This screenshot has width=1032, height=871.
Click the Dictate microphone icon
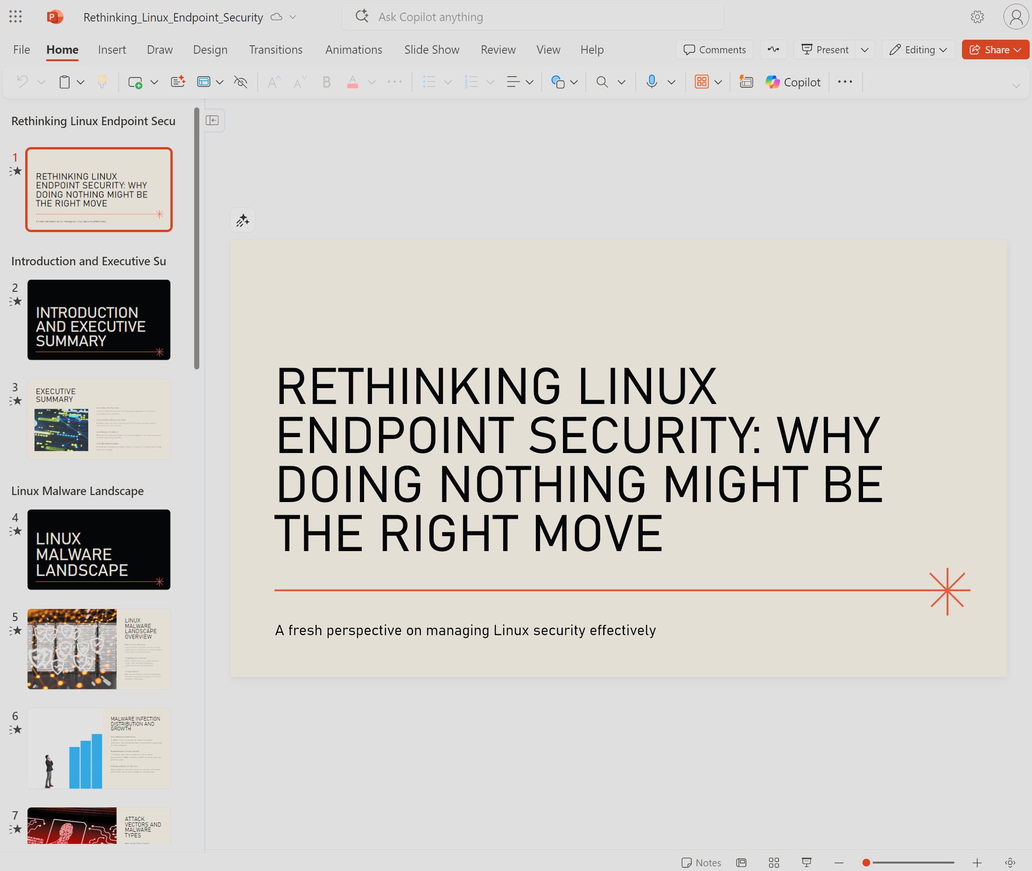tap(652, 82)
